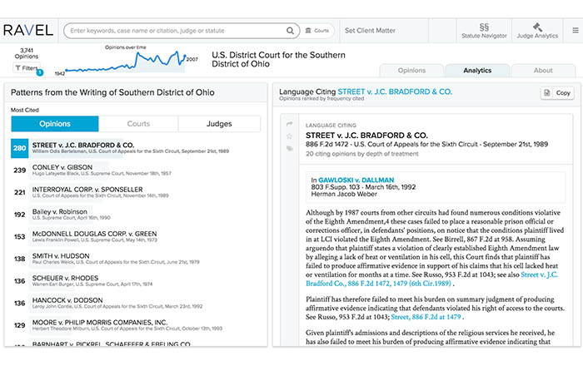583x366 pixels.
Task: Click the 239 count beside Conley v. Gibson
Action: tap(20, 171)
